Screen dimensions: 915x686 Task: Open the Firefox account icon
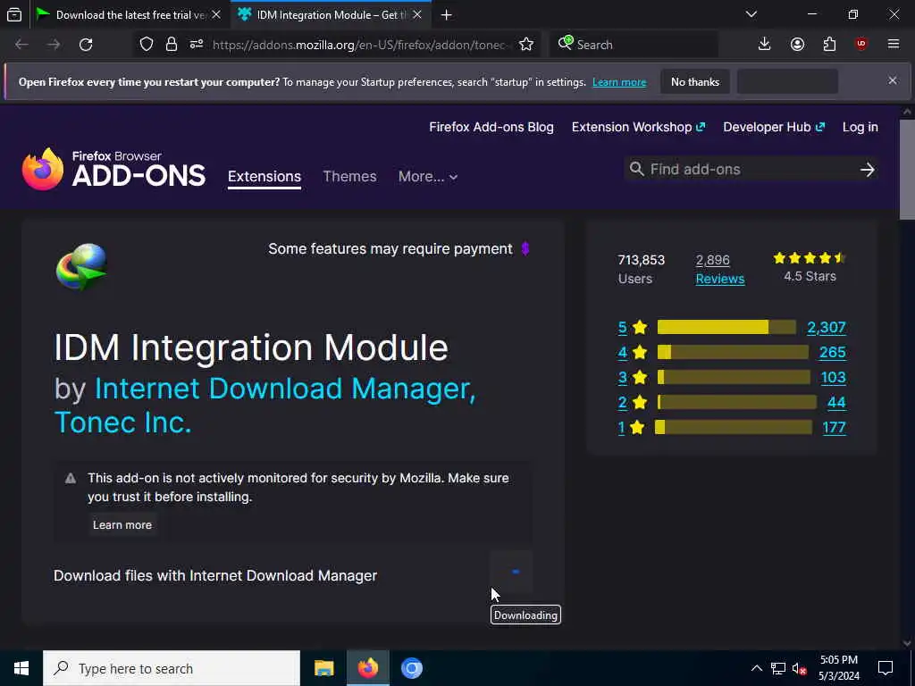[x=797, y=45]
